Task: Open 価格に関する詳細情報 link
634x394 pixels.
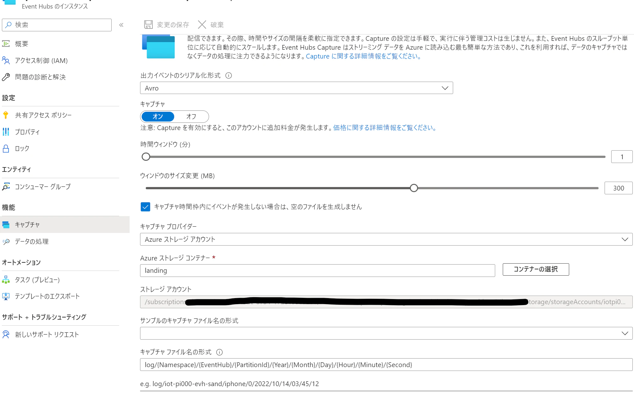Action: (385, 128)
